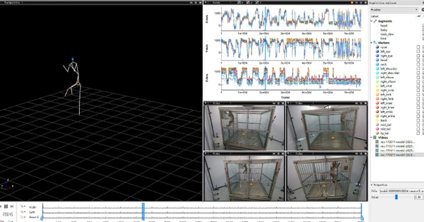This screenshot has width=424, height=222.
Task: Select the tip_tail marker icon
Action: (377, 133)
